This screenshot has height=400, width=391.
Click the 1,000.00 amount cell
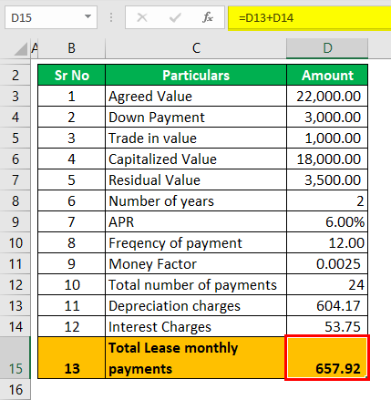pyautogui.click(x=327, y=138)
